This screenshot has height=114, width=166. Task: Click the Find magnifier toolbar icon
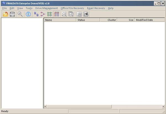[x=20, y=14]
